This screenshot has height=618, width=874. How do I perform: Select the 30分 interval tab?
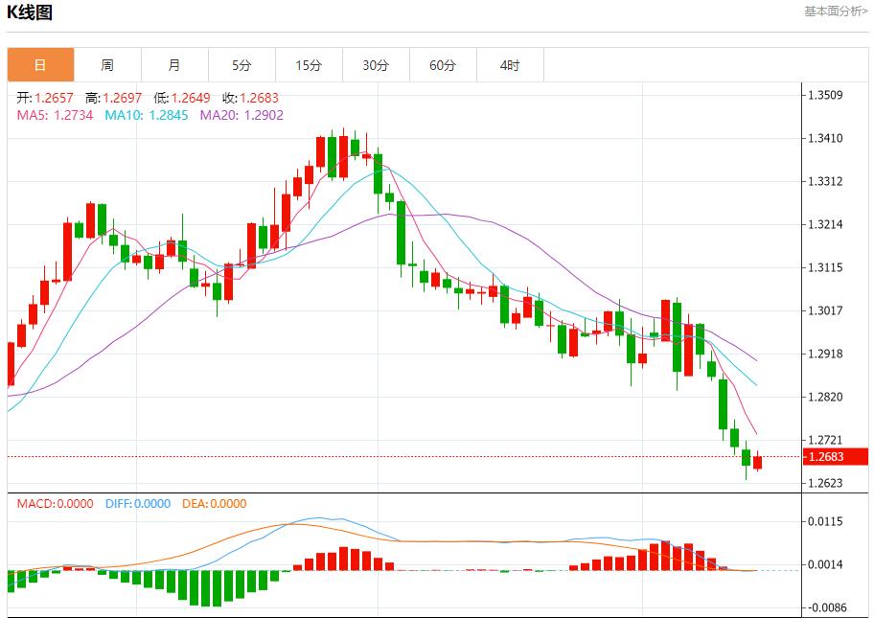376,65
